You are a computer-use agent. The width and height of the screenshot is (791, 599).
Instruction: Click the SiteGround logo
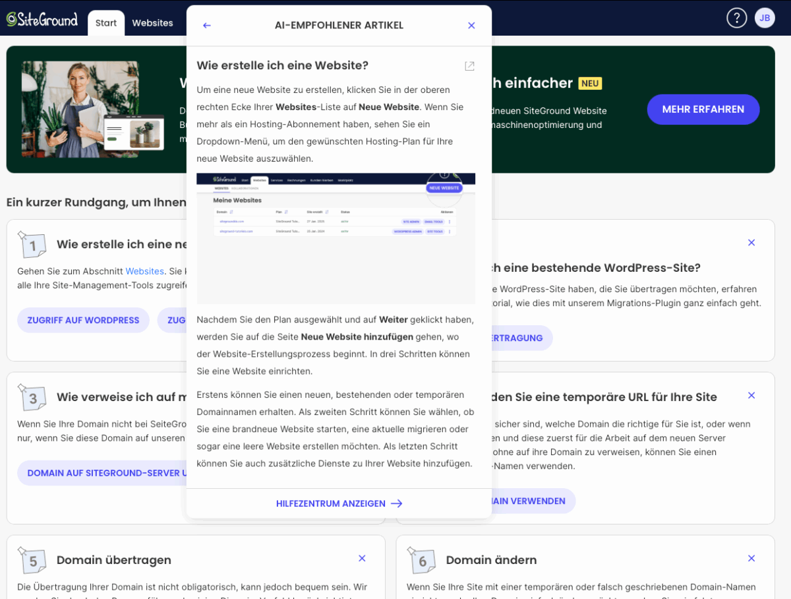coord(42,19)
